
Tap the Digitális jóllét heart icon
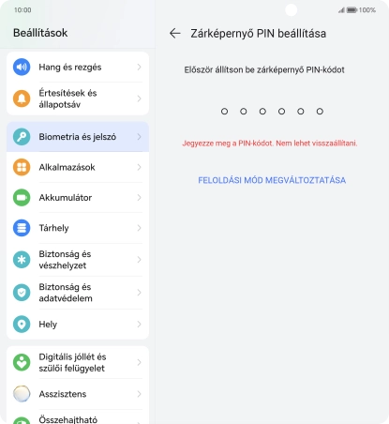22,362
